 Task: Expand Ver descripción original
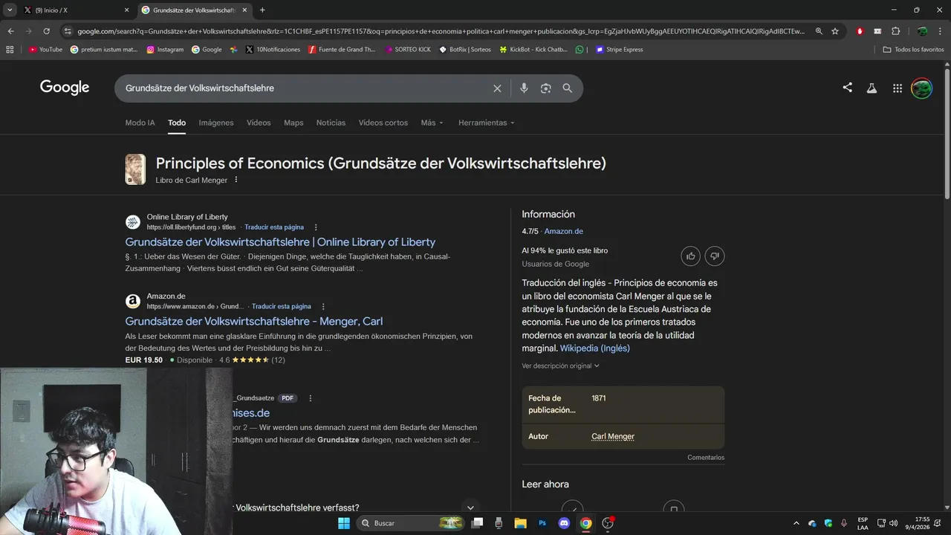tap(560, 366)
